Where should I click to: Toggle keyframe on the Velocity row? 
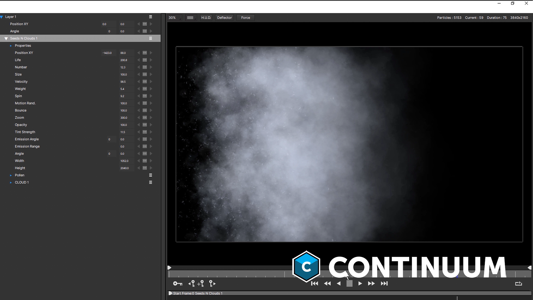pyautogui.click(x=145, y=82)
